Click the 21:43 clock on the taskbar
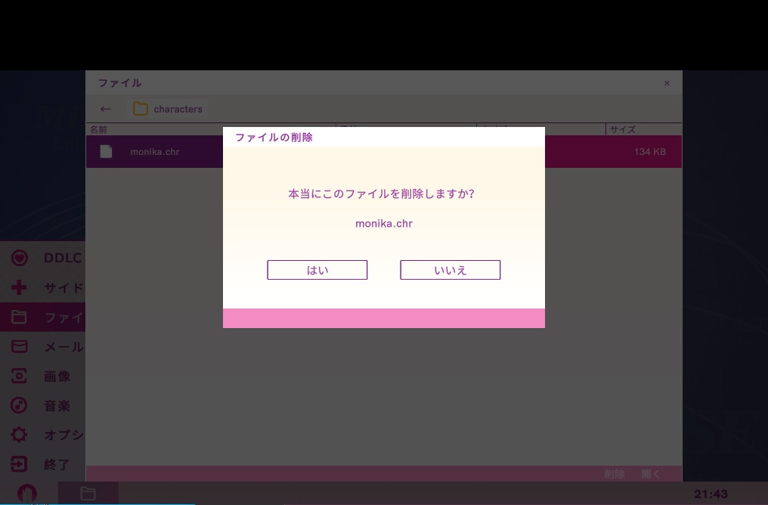Image resolution: width=768 pixels, height=505 pixels. pos(711,494)
